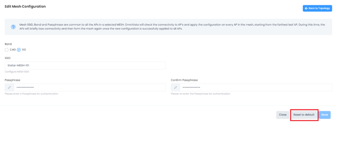Go back using Back to Topology button
The width and height of the screenshot is (337, 150).
(317, 8)
